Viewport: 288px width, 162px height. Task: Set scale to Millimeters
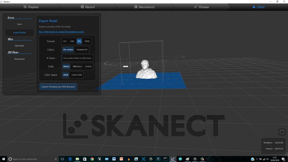pos(77,67)
